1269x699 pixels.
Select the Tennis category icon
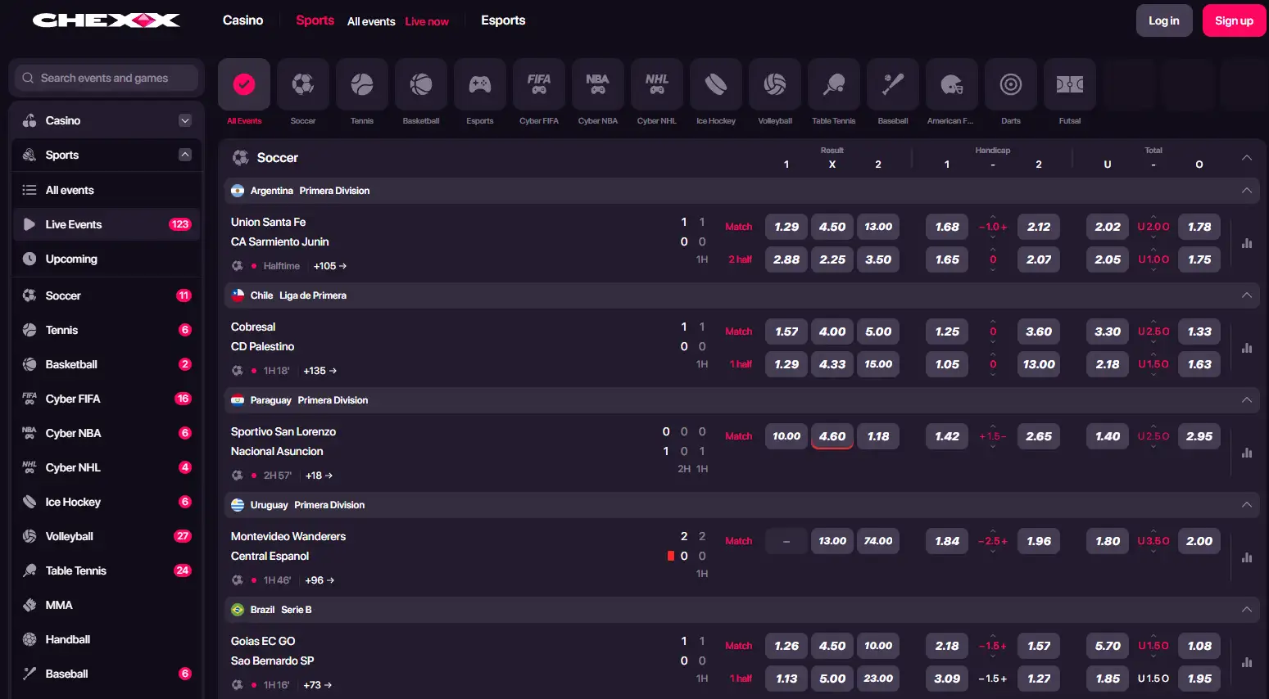click(x=362, y=84)
